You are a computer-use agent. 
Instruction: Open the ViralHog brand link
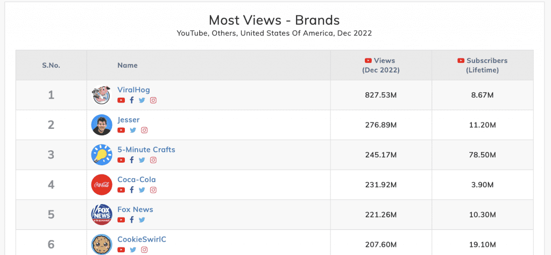click(x=133, y=90)
